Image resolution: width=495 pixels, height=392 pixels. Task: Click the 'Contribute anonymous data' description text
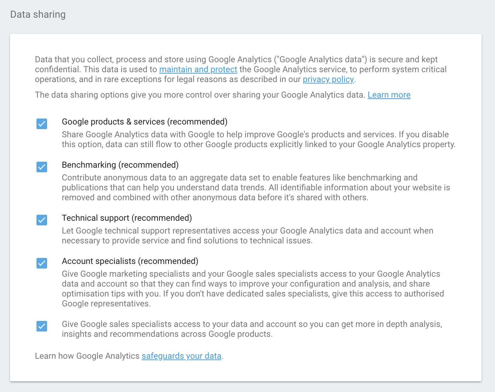[x=256, y=188]
